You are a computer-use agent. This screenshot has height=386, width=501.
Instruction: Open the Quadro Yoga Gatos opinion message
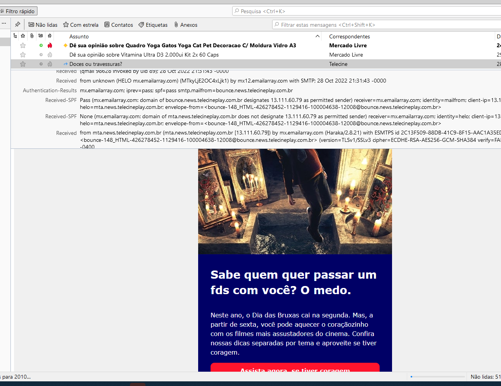[x=183, y=45]
